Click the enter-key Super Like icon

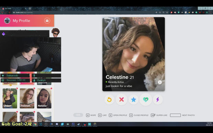click(x=153, y=115)
